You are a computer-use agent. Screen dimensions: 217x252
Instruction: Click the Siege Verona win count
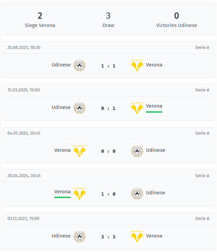[40, 16]
